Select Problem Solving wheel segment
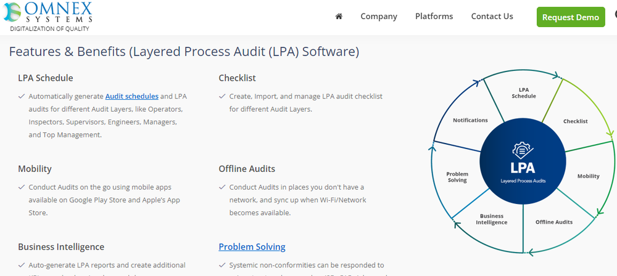This screenshot has height=276, width=617. 457,177
